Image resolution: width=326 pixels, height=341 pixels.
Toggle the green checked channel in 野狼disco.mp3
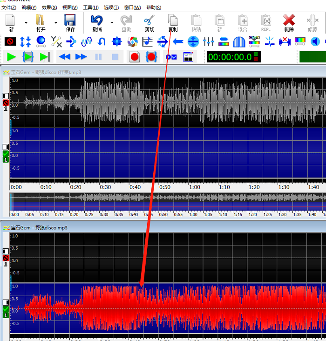pos(6,312)
